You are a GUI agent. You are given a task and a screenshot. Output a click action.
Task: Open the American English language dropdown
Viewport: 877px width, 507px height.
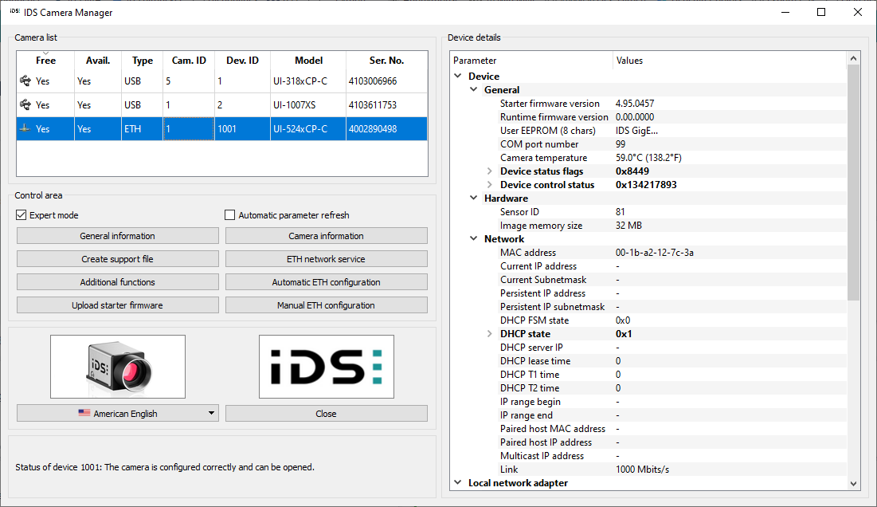click(118, 414)
